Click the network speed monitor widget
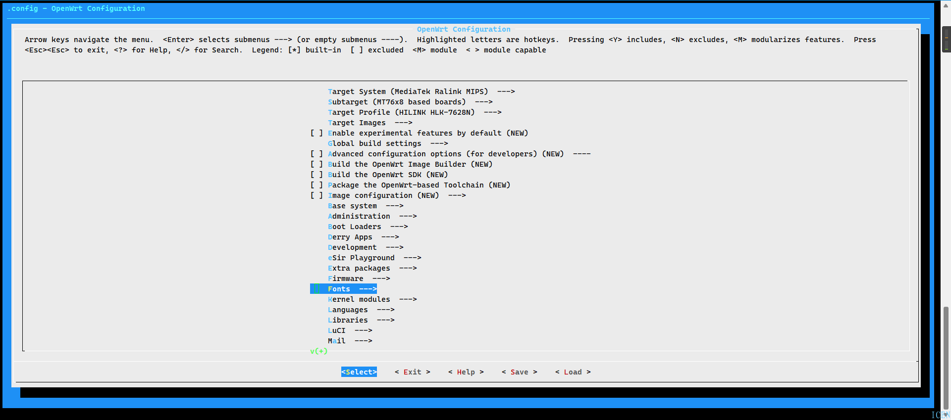The image size is (951, 420). click(x=946, y=40)
